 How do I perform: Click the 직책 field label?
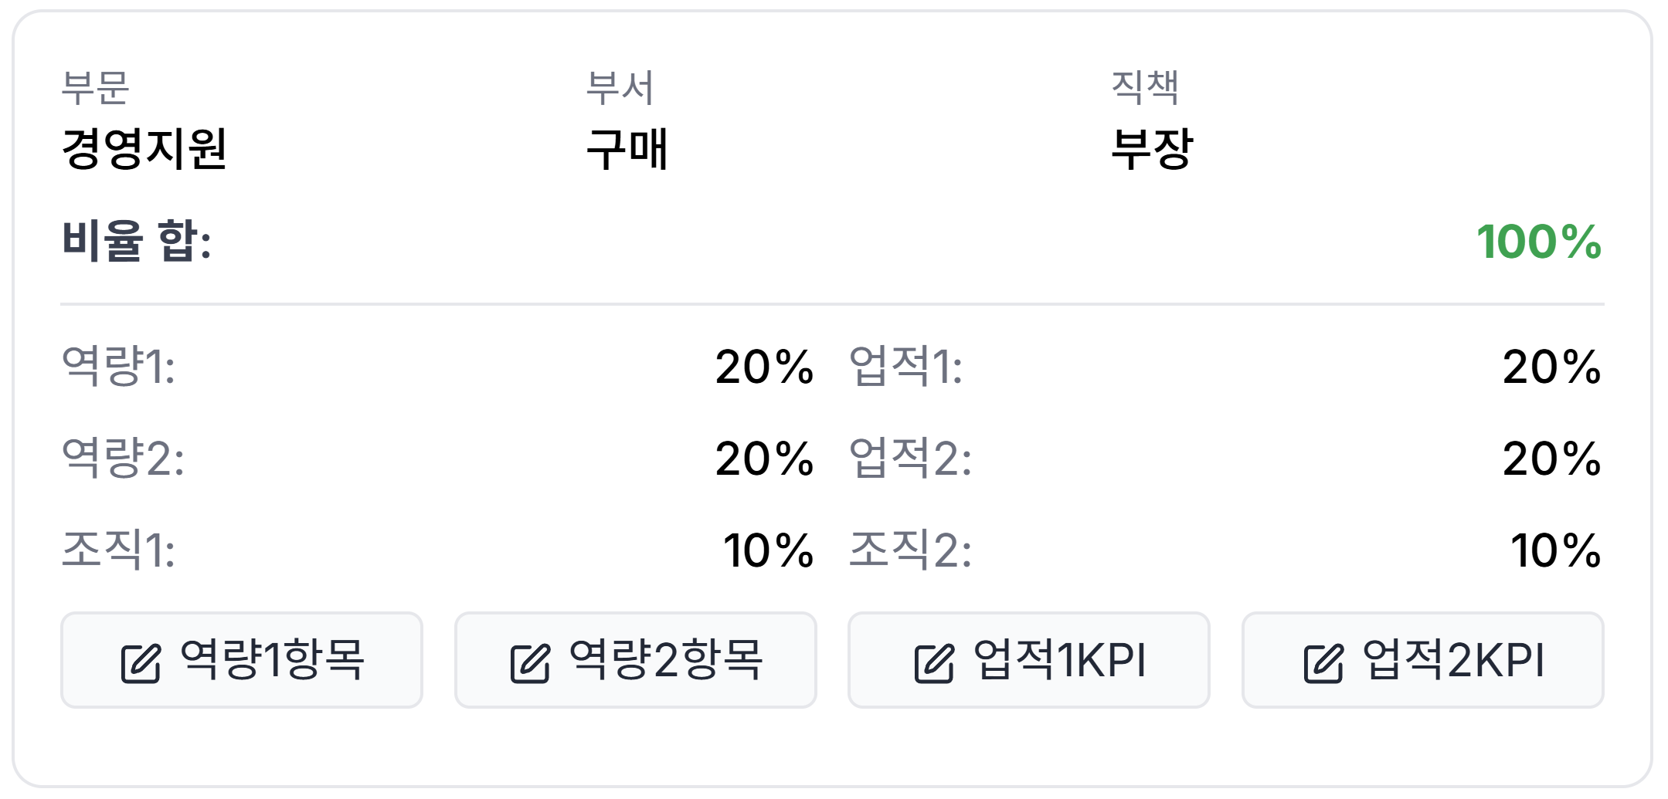click(x=1145, y=86)
